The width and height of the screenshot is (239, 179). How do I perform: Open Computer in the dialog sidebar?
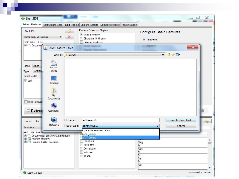tap(54, 108)
